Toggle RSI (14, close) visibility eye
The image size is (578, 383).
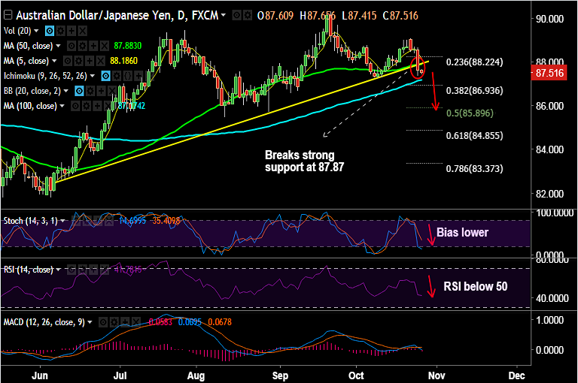click(x=71, y=270)
